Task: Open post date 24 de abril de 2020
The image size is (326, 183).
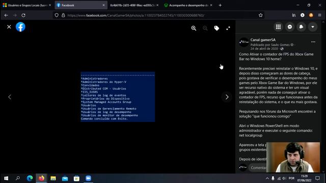Action: pos(264,49)
